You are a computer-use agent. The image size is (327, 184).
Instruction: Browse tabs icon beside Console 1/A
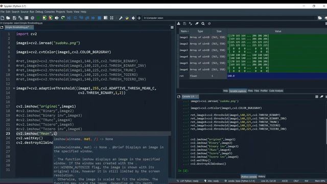179,97
